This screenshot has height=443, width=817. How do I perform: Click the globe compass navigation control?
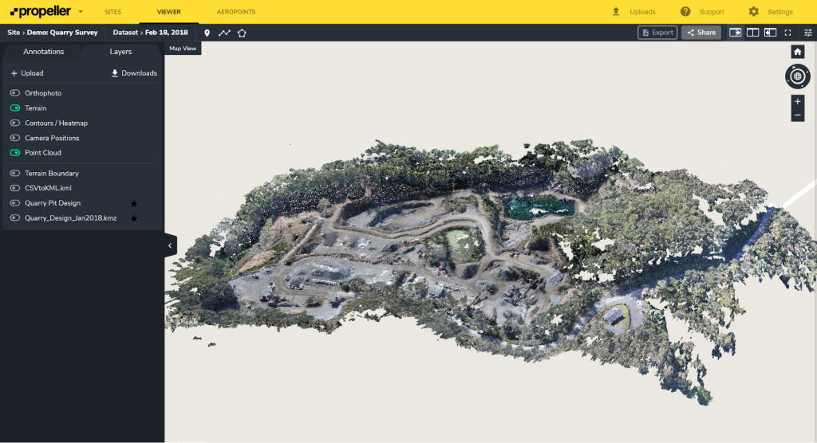point(797,76)
